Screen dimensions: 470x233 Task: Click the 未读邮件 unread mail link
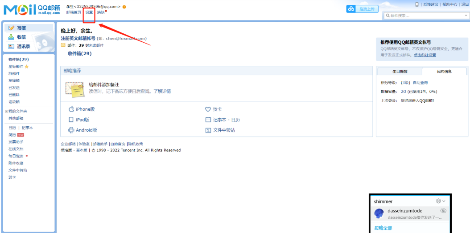pos(96,45)
